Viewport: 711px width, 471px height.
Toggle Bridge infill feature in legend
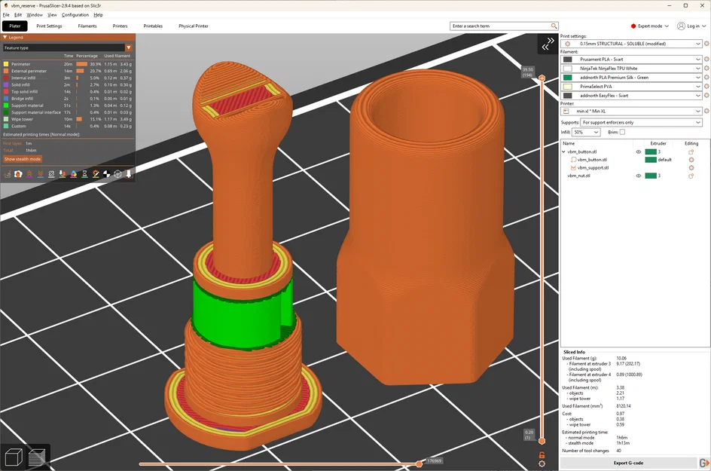coord(67,99)
